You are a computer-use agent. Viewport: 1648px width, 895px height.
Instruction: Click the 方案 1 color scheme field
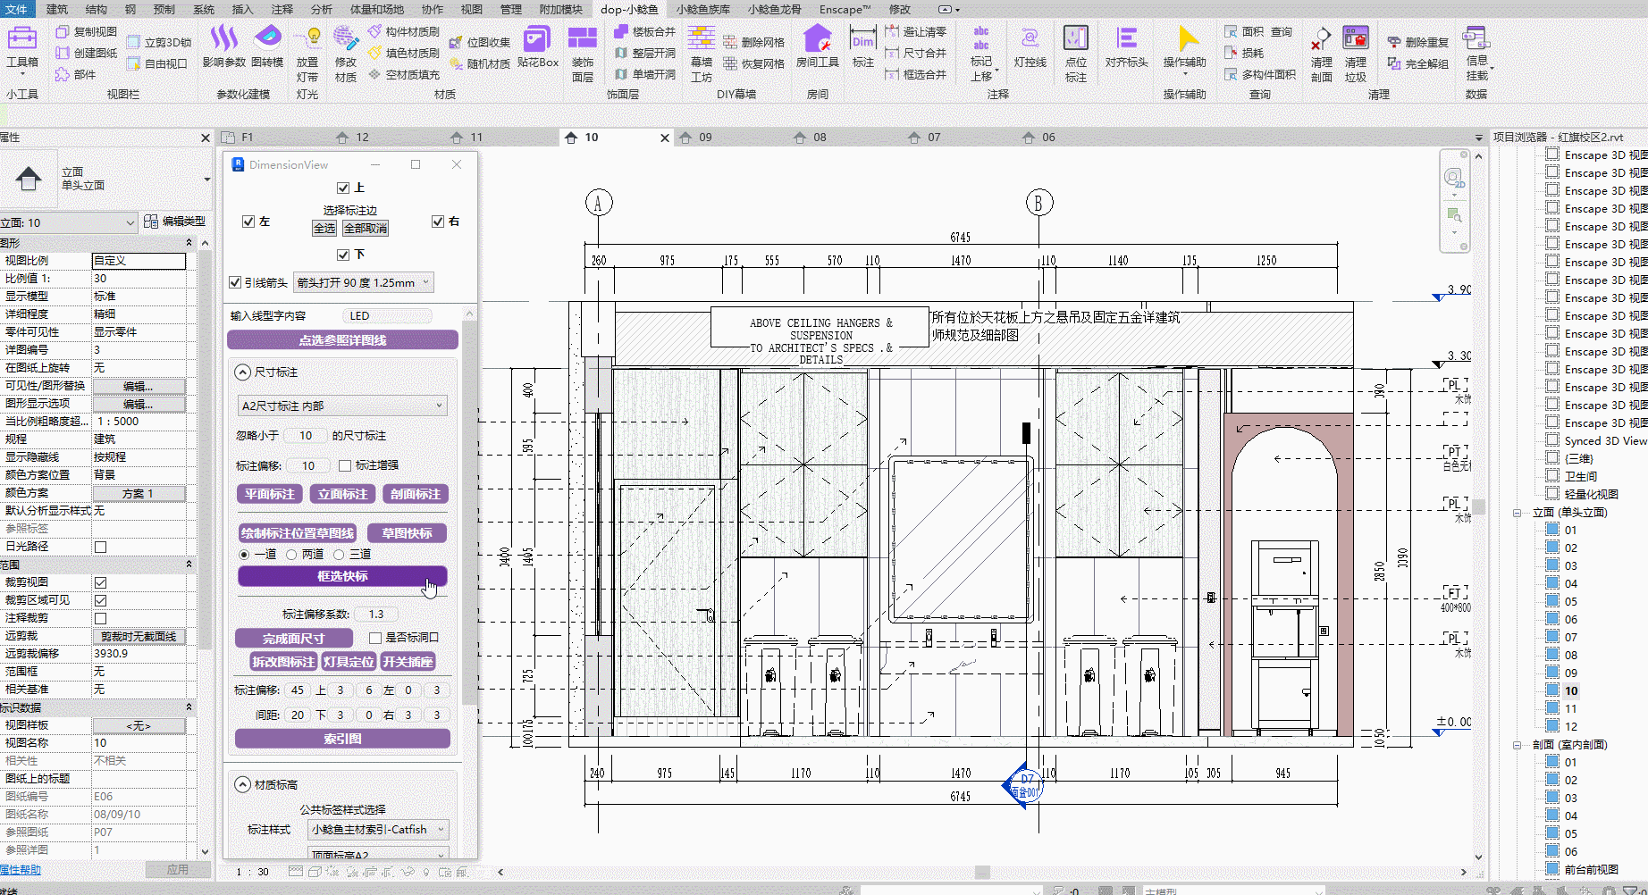(x=139, y=493)
